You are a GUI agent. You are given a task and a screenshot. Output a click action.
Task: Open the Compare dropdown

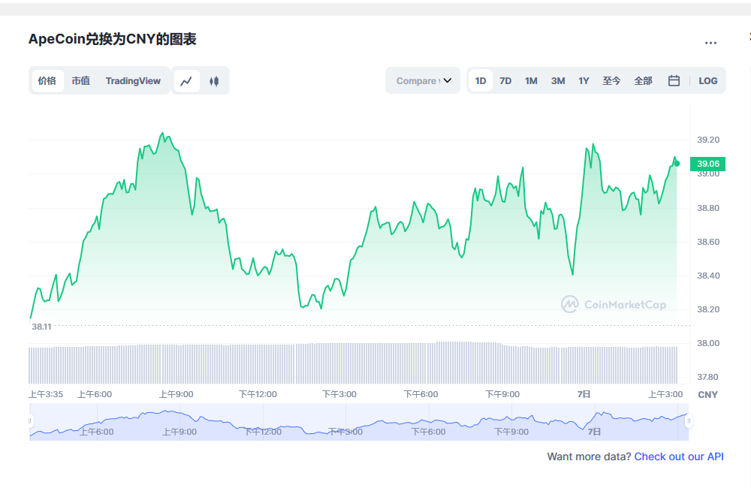(x=423, y=80)
